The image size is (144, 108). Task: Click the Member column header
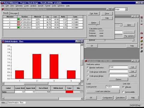pyautogui.click(x=10, y=16)
